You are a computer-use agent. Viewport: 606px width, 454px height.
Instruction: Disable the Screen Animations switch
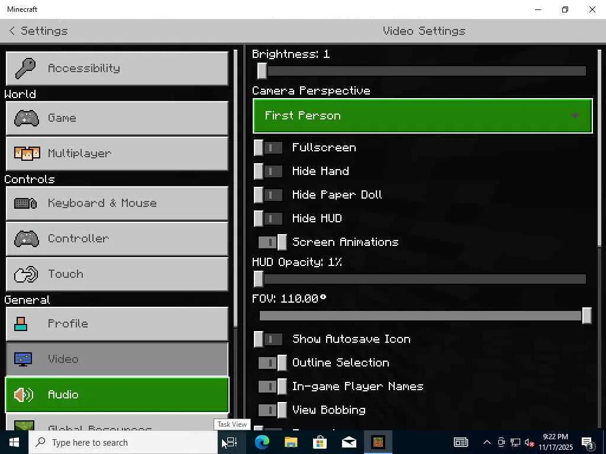click(272, 242)
